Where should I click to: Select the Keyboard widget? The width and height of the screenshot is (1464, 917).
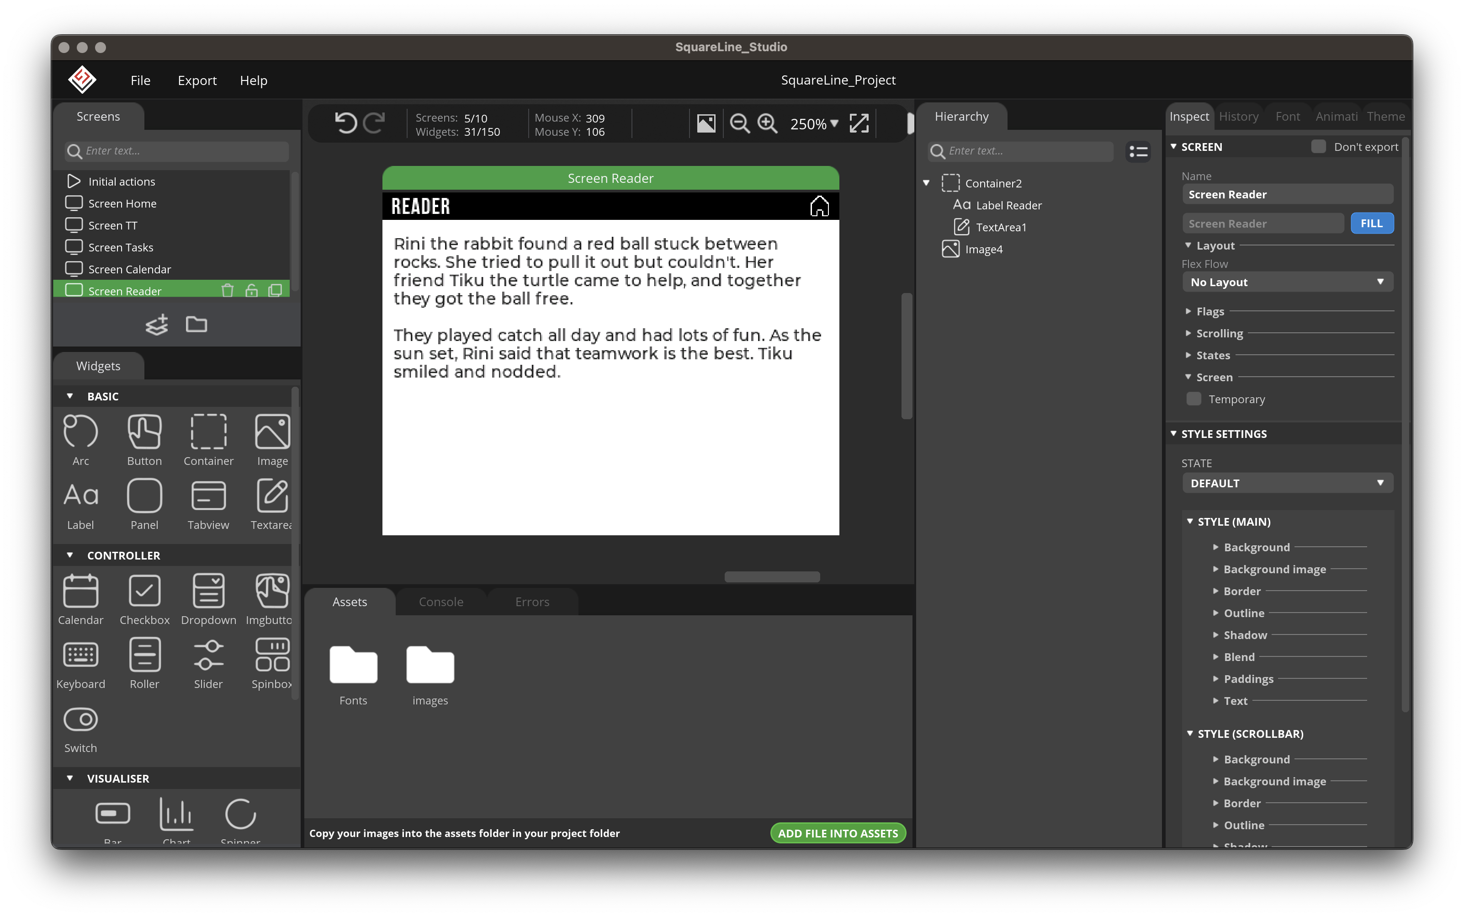click(x=80, y=663)
